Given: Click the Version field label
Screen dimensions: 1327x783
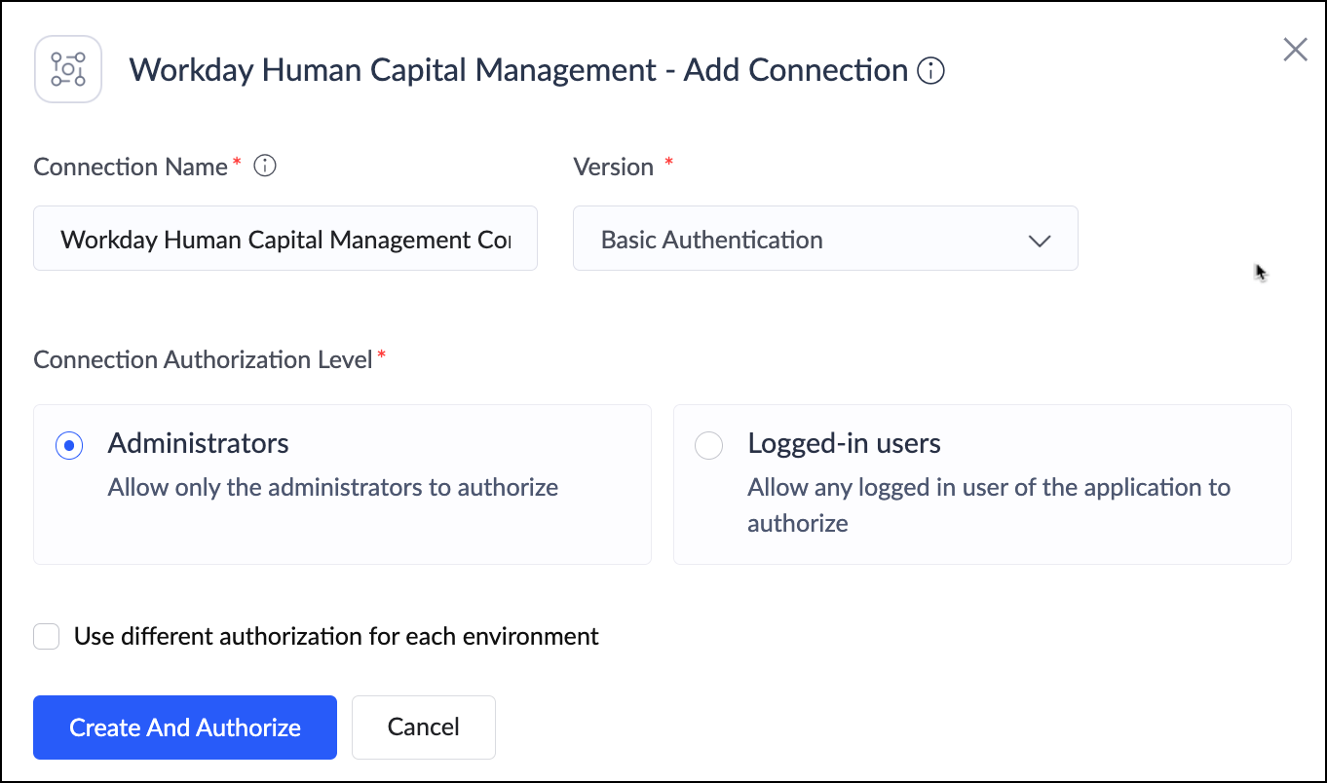Looking at the screenshot, I should [x=613, y=167].
